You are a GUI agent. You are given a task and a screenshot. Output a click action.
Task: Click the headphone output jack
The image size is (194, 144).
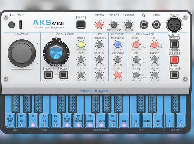pos(144,25)
